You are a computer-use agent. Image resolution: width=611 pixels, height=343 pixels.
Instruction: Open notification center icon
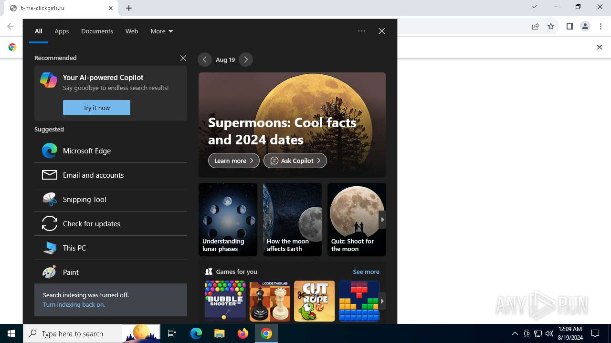pos(595,333)
